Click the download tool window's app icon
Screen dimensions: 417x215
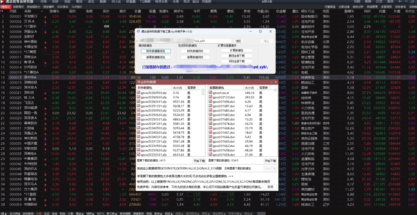(138, 31)
